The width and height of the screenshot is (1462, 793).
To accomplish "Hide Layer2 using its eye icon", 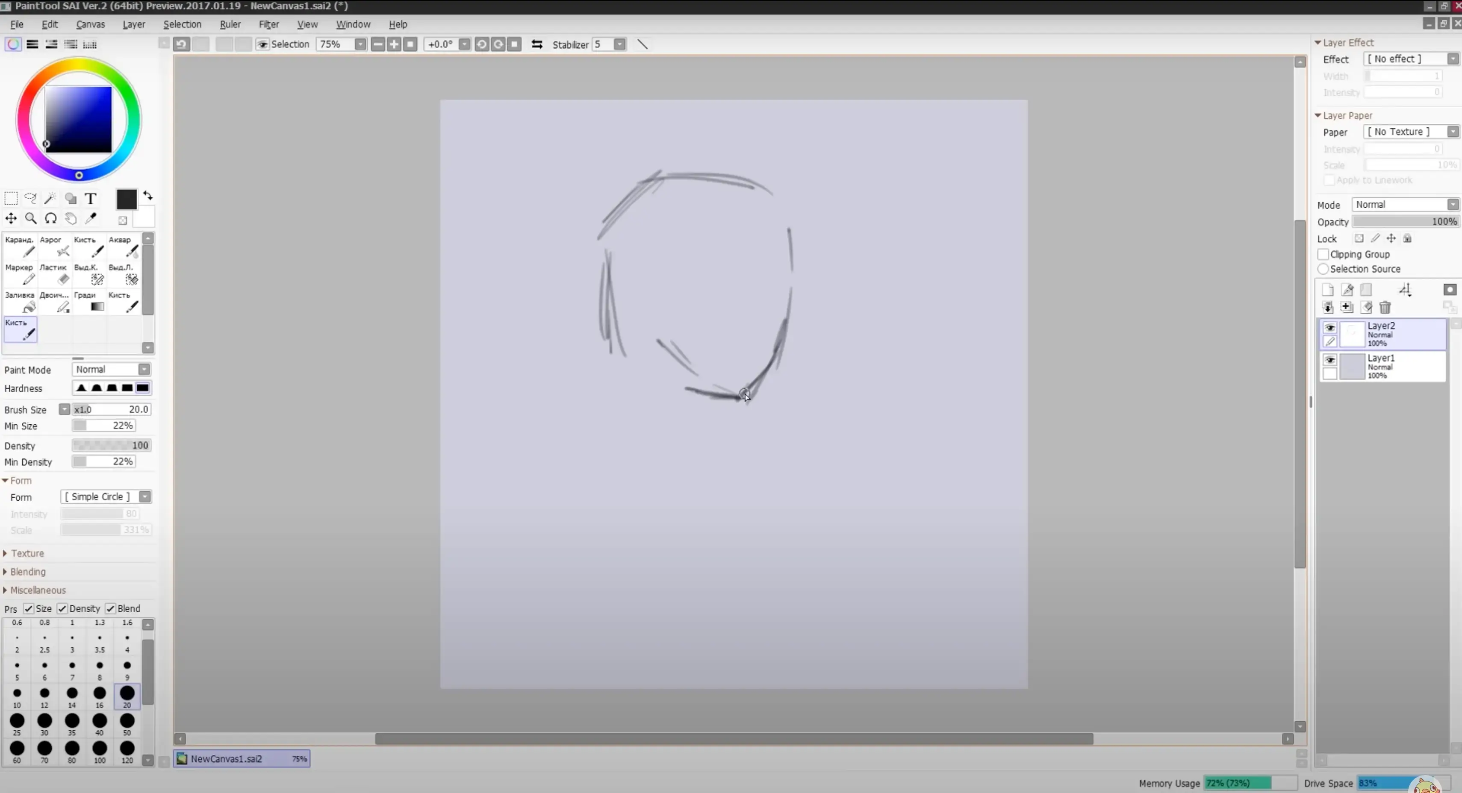I will pos(1330,327).
